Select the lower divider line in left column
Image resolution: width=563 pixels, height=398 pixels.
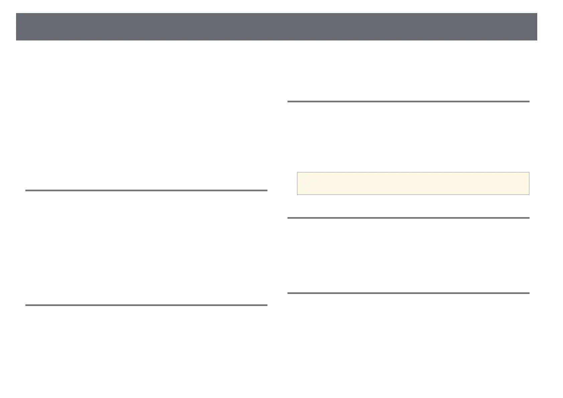point(146,305)
